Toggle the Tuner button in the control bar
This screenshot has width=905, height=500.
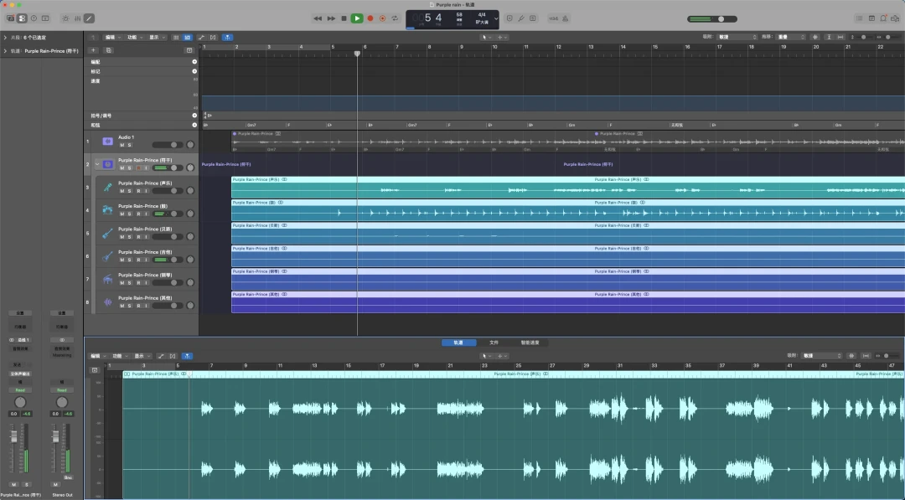click(x=521, y=18)
